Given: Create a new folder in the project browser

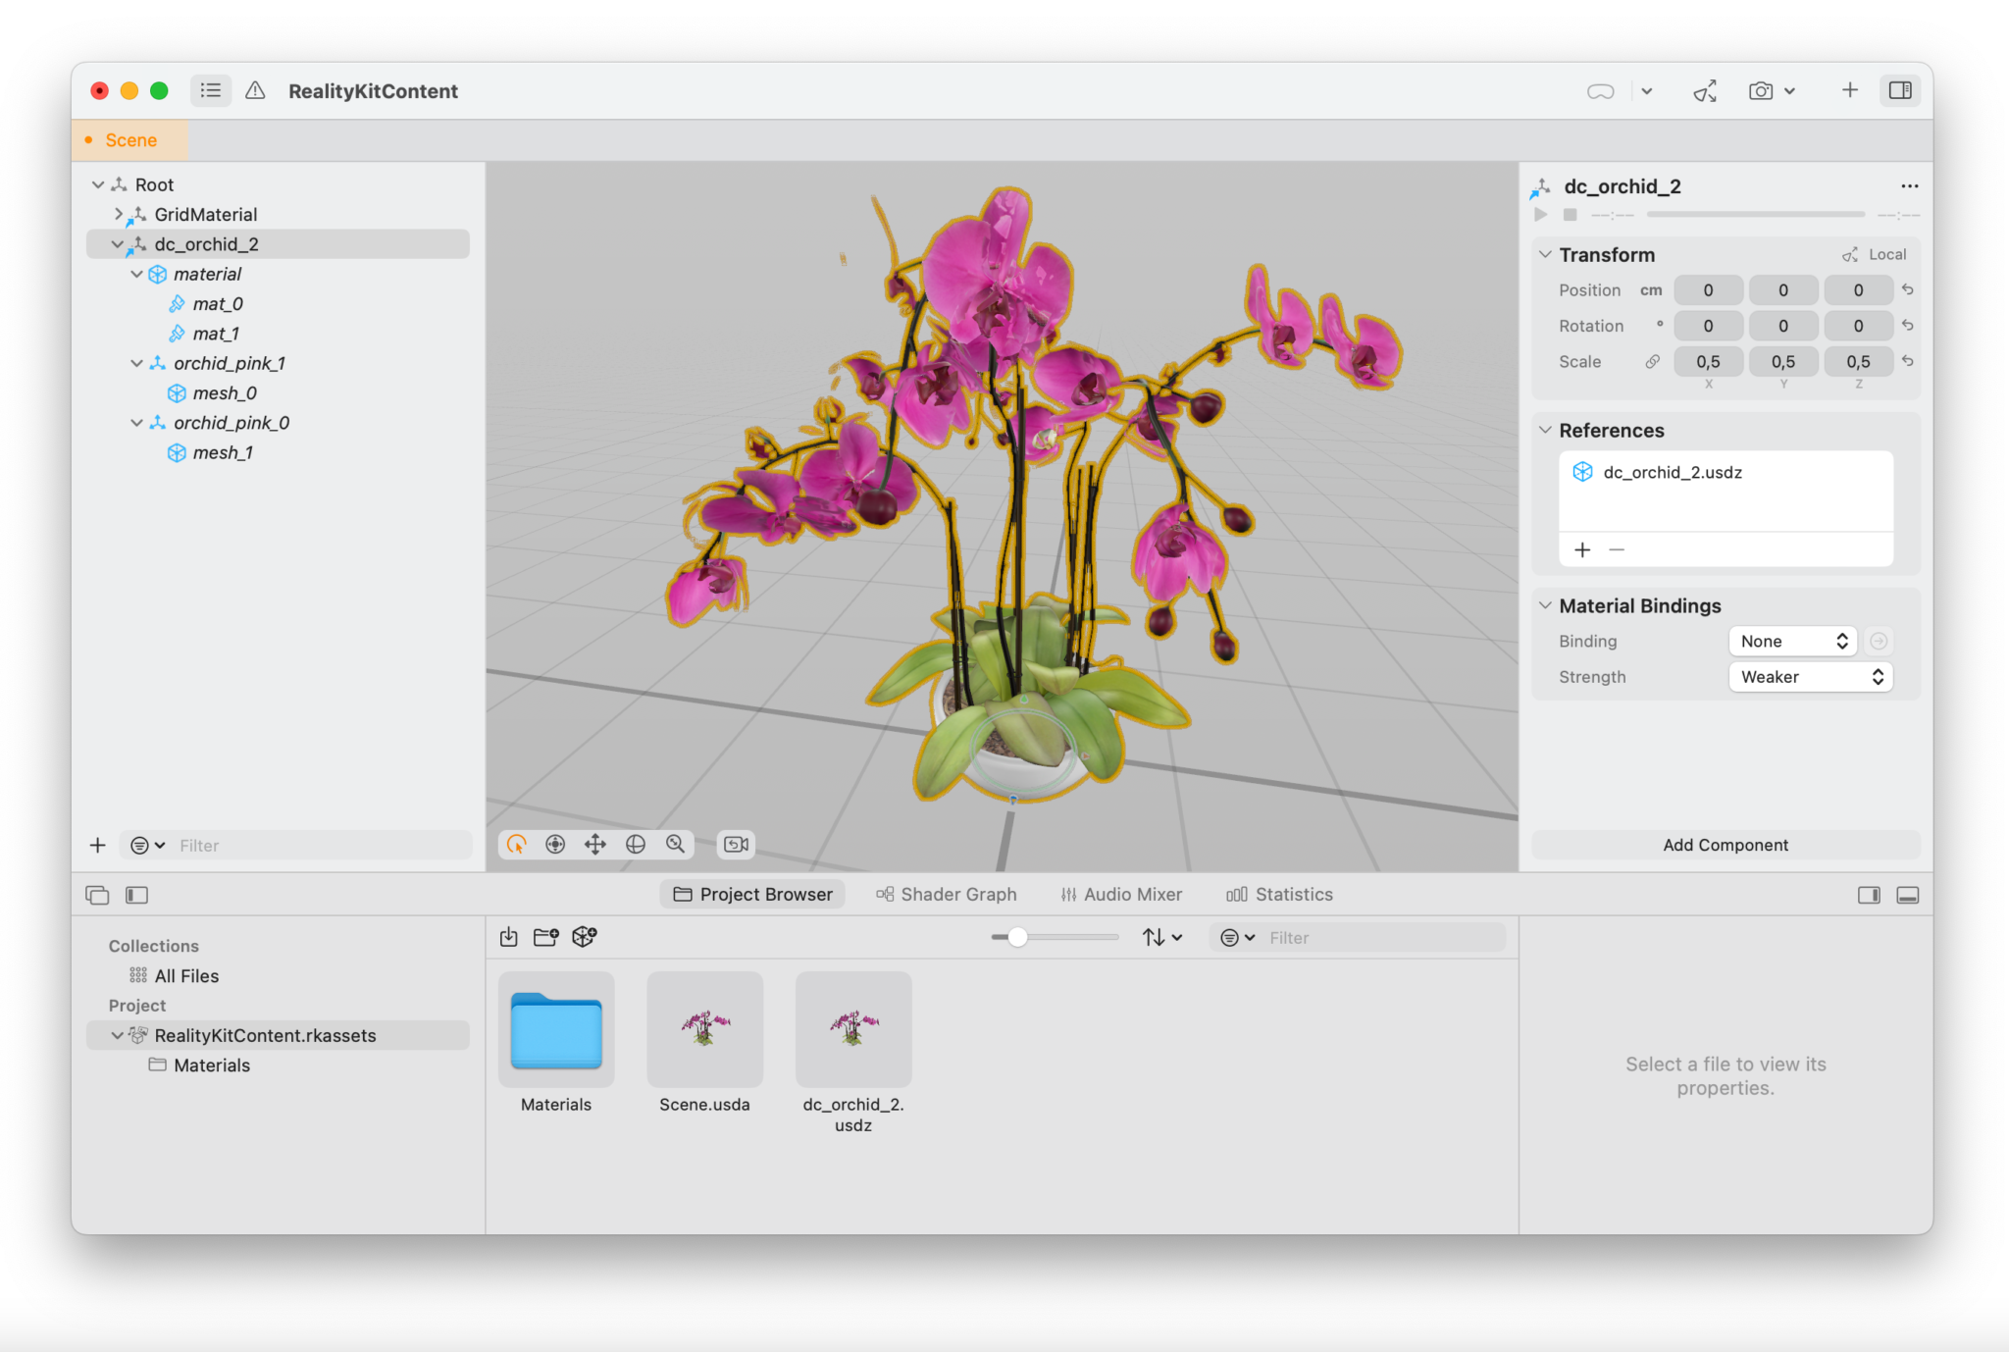Looking at the screenshot, I should (x=545, y=937).
